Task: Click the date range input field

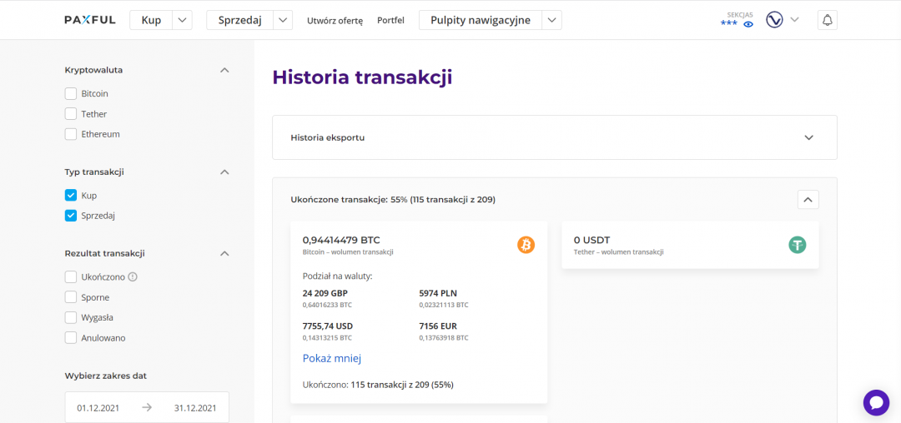Action: pyautogui.click(x=147, y=407)
